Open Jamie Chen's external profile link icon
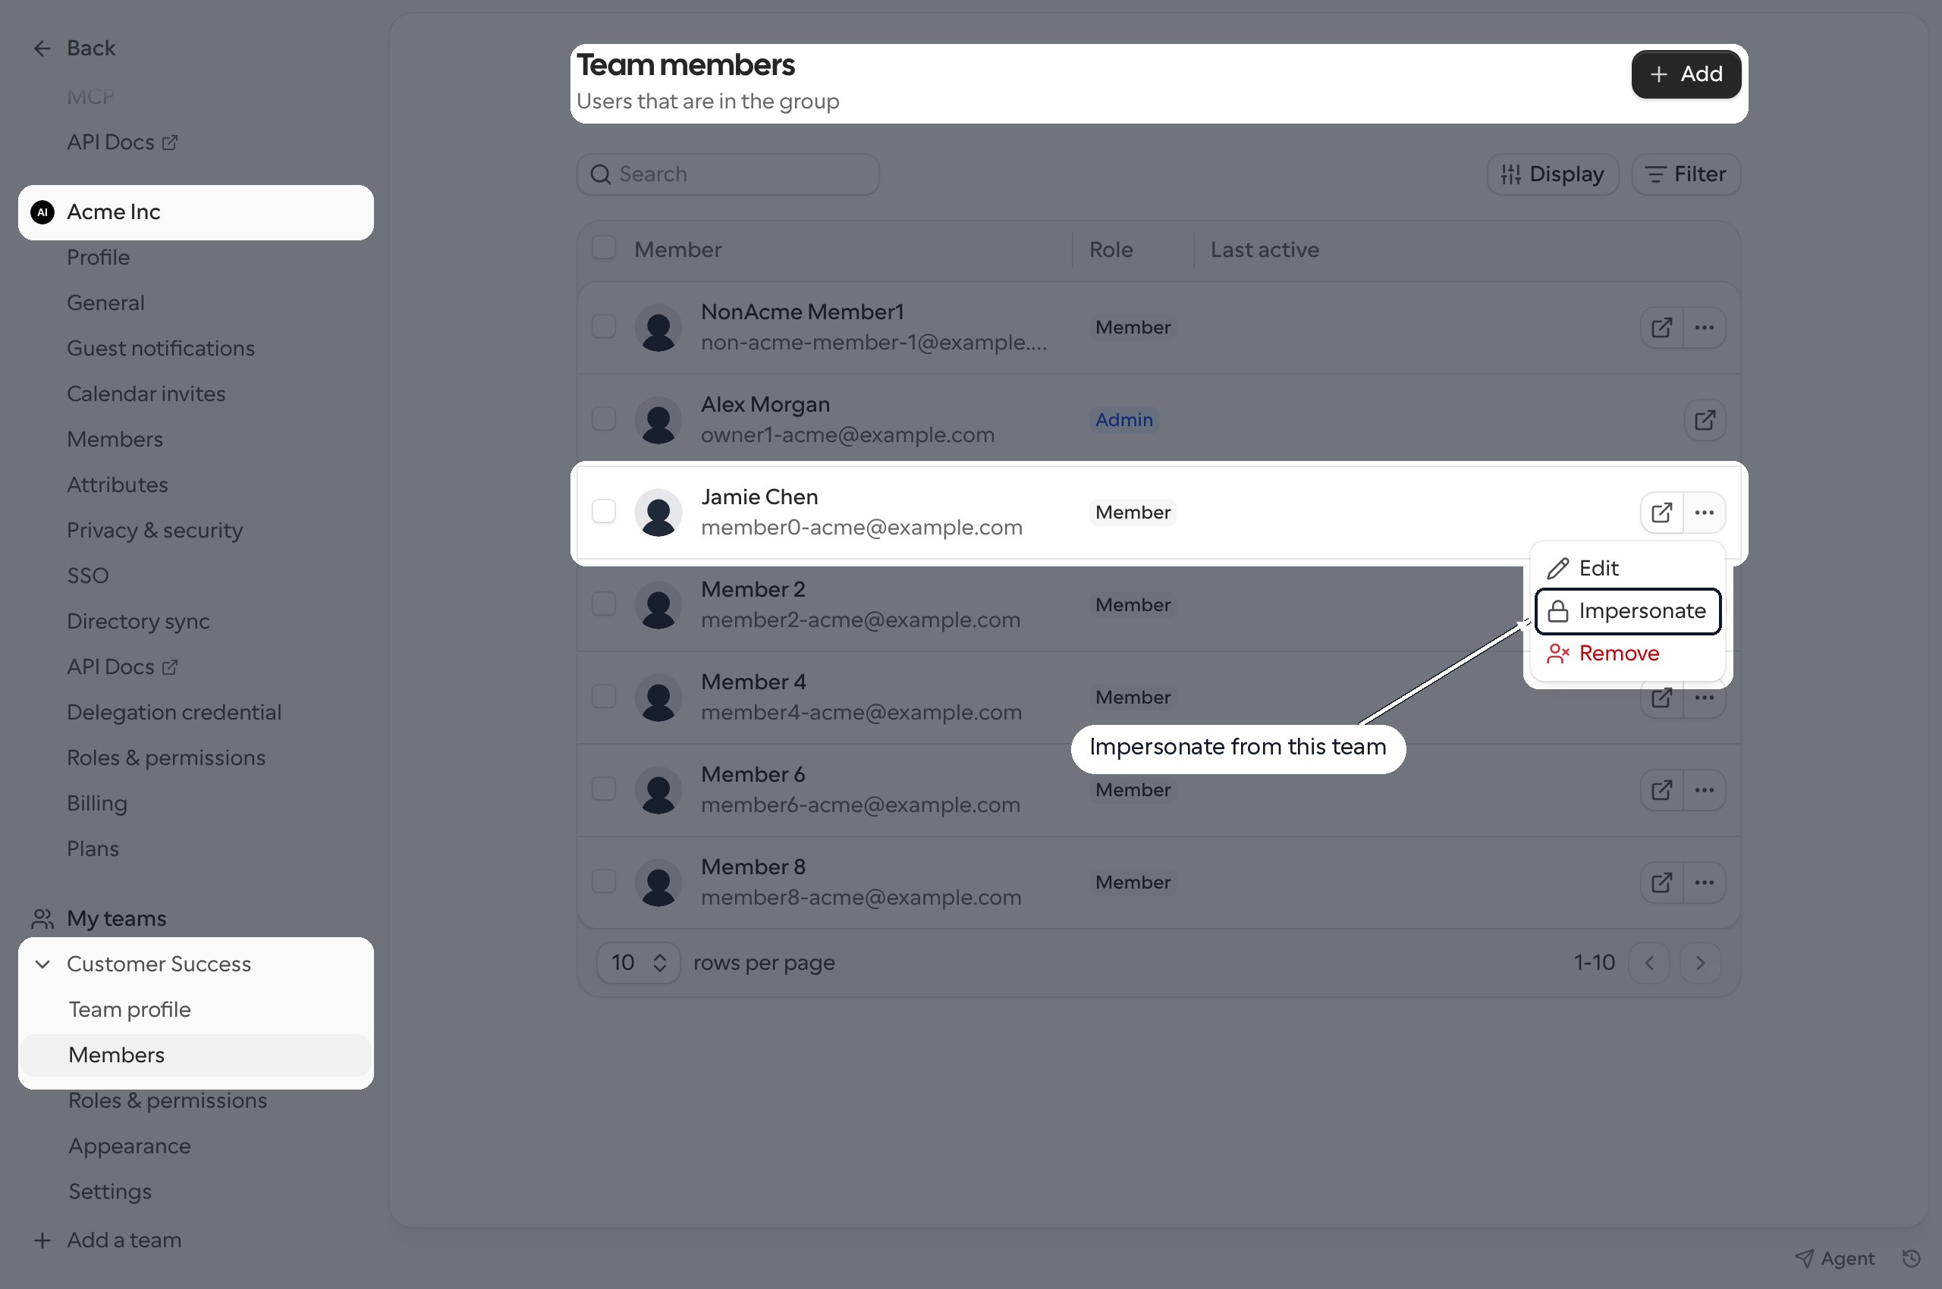Image resolution: width=1942 pixels, height=1289 pixels. [x=1661, y=512]
